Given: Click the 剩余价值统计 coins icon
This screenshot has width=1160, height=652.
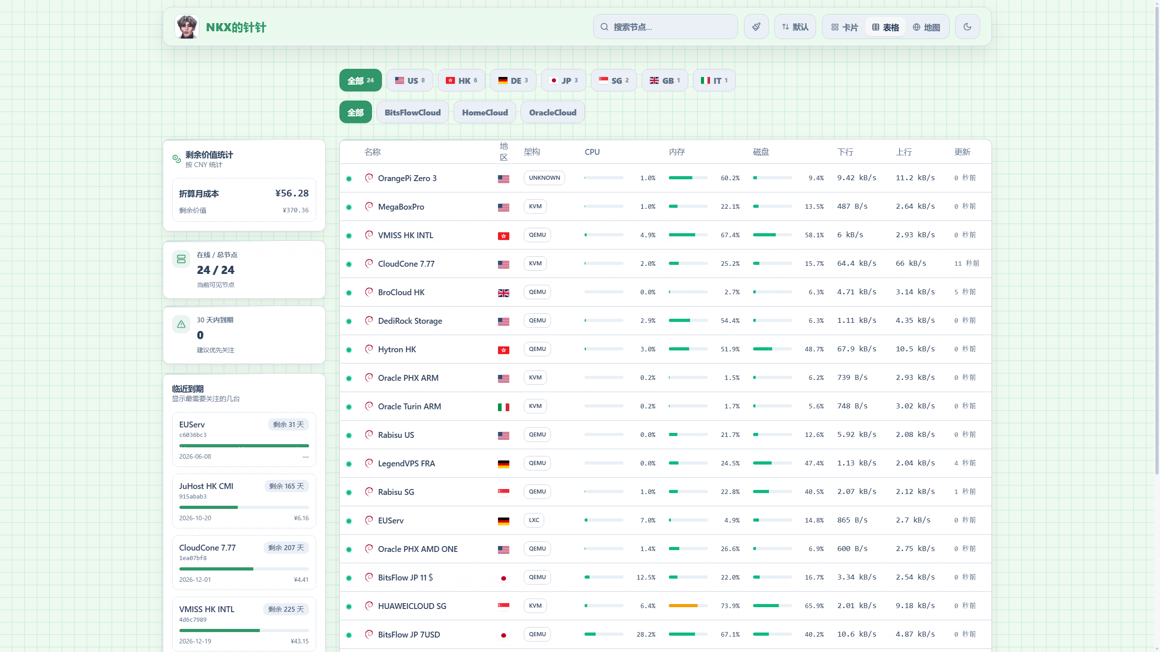Looking at the screenshot, I should click(177, 158).
